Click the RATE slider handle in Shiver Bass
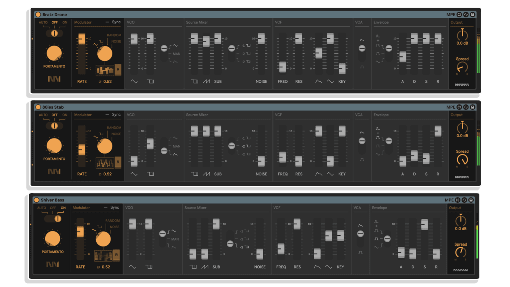Screen dimensions: 510x287 (x=80, y=231)
